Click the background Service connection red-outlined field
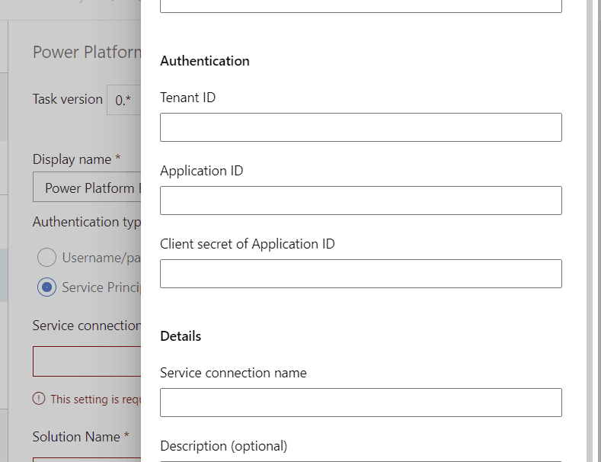 pos(87,361)
